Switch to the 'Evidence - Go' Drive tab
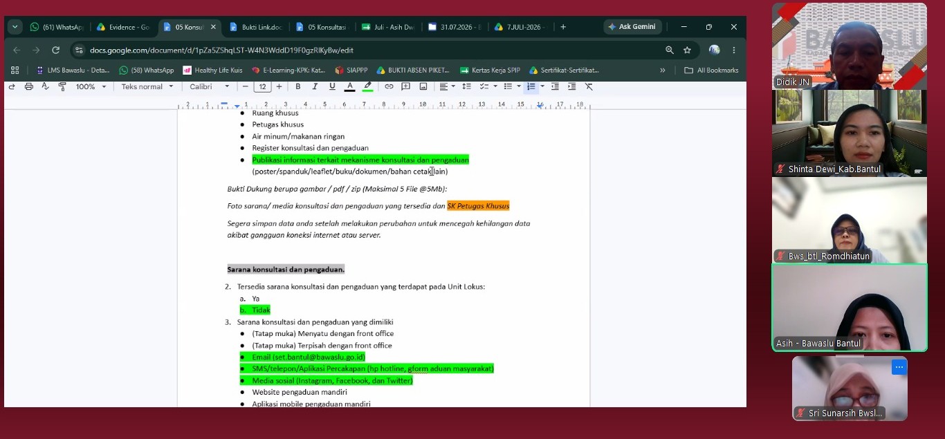The height and width of the screenshot is (439, 945). (123, 27)
